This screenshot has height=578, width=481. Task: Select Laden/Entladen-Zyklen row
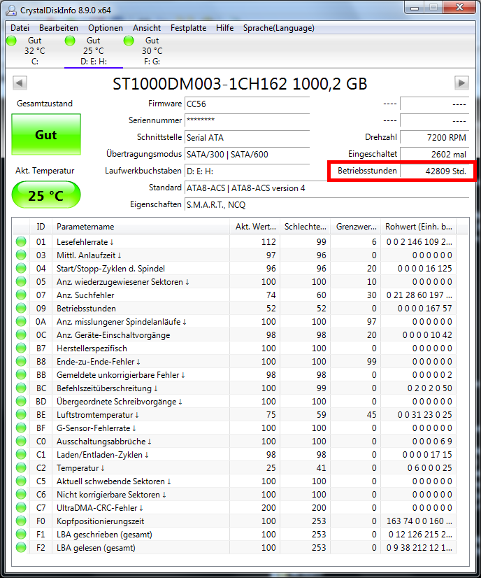[x=234, y=455]
